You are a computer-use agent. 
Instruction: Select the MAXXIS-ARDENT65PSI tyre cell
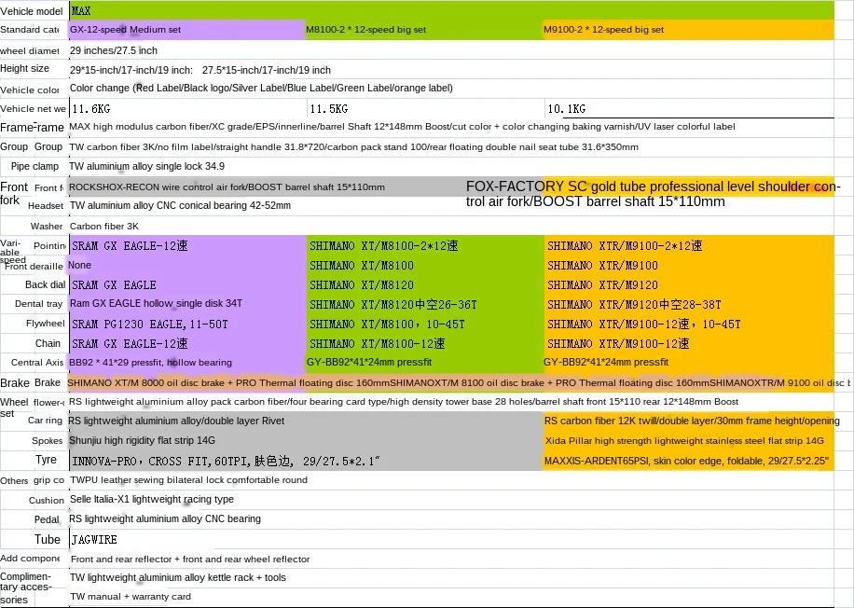point(688,461)
